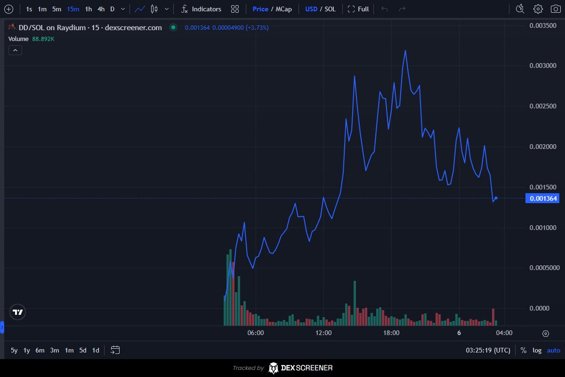
Task: Open the quick search icon
Action: (520, 9)
